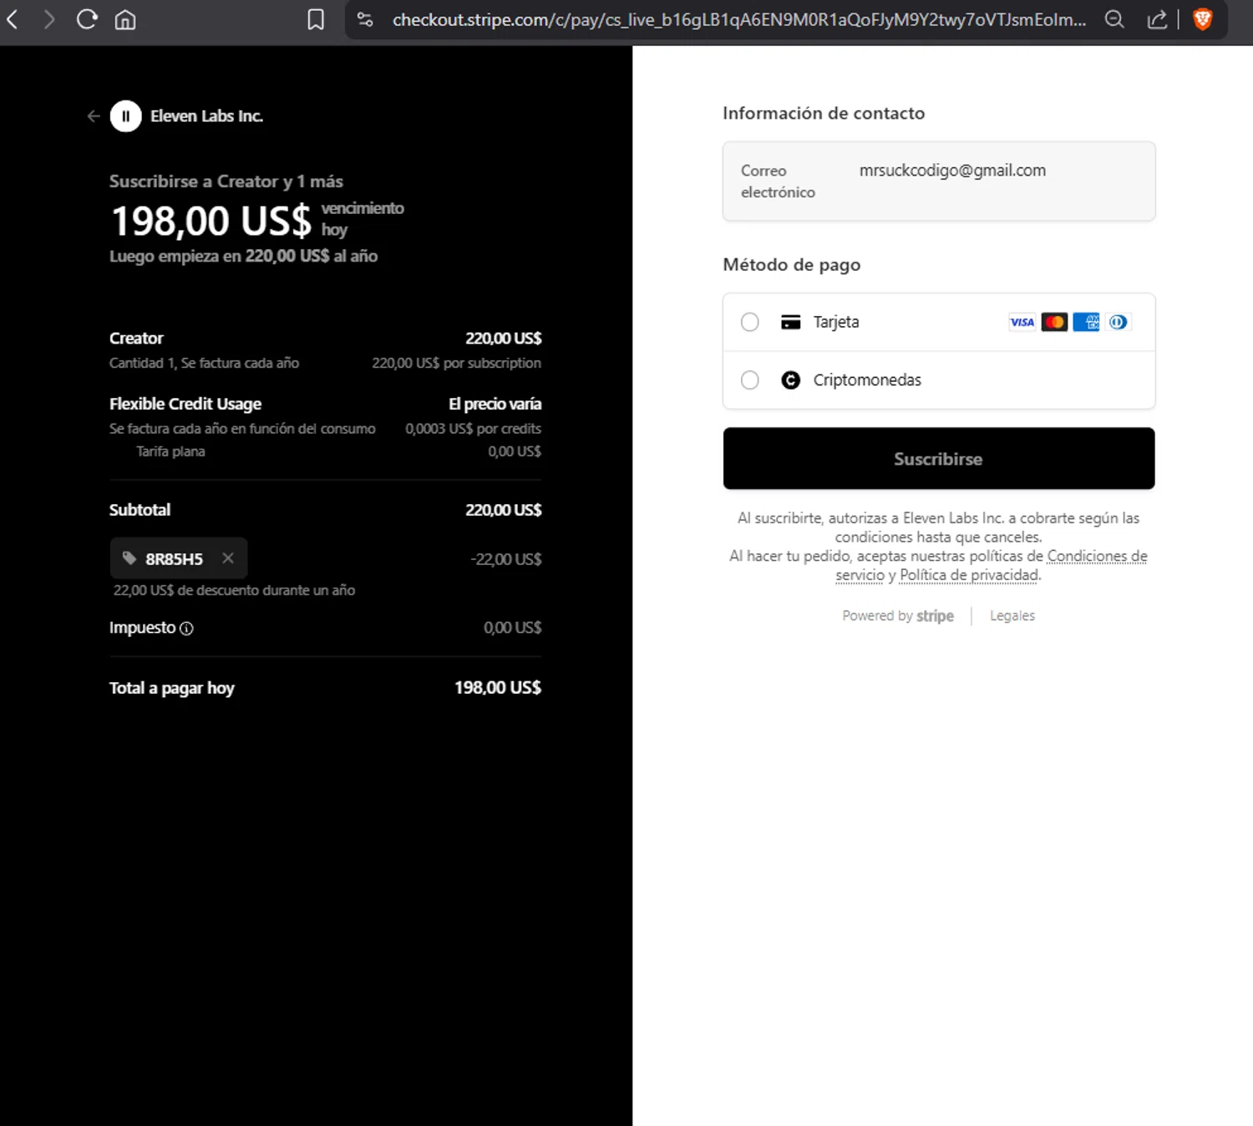Click '0,0003 US$ por credits' text

(474, 429)
